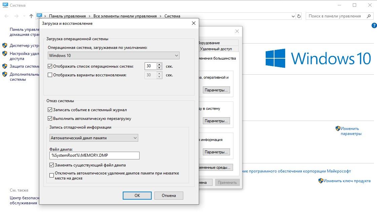Click Система breadcrumb in address bar
The image size is (377, 212).
pos(172,16)
